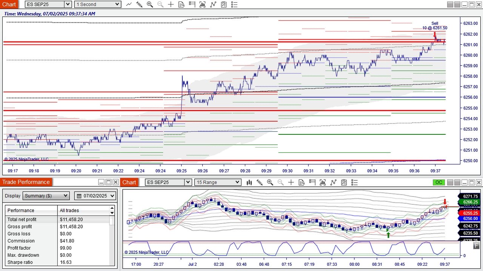Click the first gray link button on the bottom chart
The height and width of the screenshot is (271, 483).
click(x=450, y=183)
